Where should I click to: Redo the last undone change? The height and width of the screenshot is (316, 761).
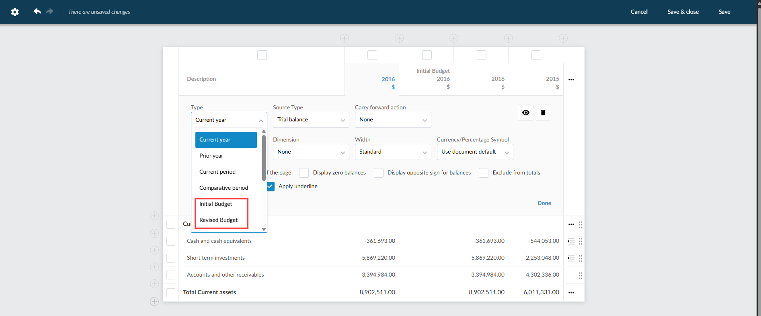(x=49, y=11)
